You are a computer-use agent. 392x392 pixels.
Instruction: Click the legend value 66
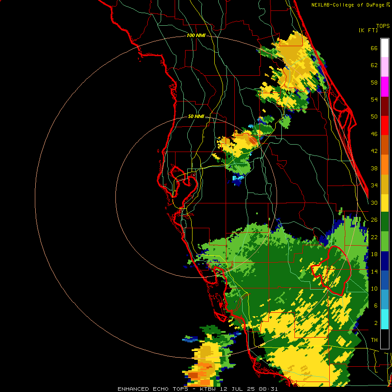click(374, 48)
